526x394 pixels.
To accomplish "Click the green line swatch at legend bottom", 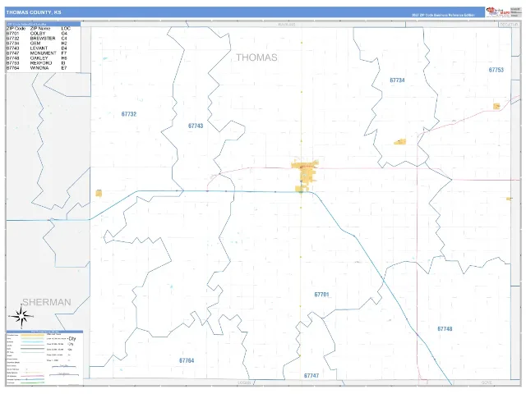I will pyautogui.click(x=32, y=383).
